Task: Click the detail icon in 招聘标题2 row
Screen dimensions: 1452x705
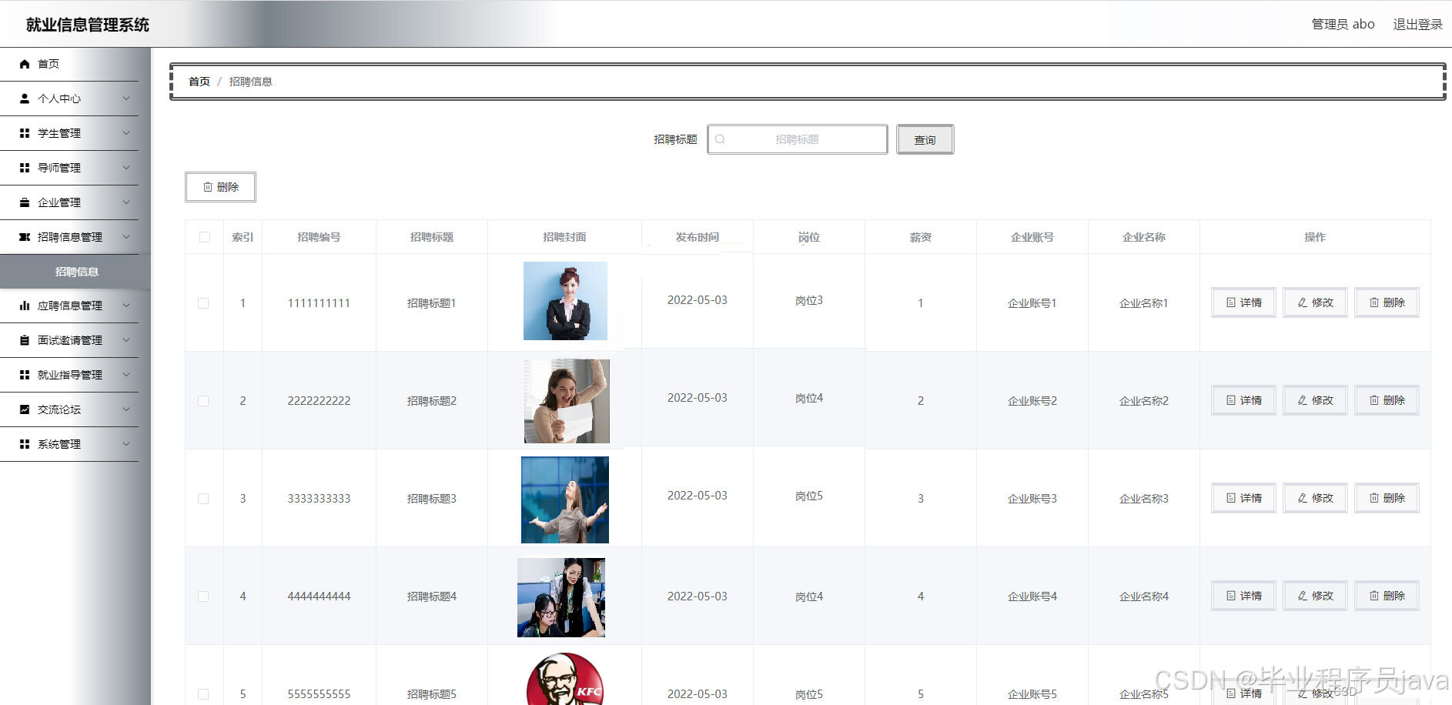Action: pos(1231,400)
